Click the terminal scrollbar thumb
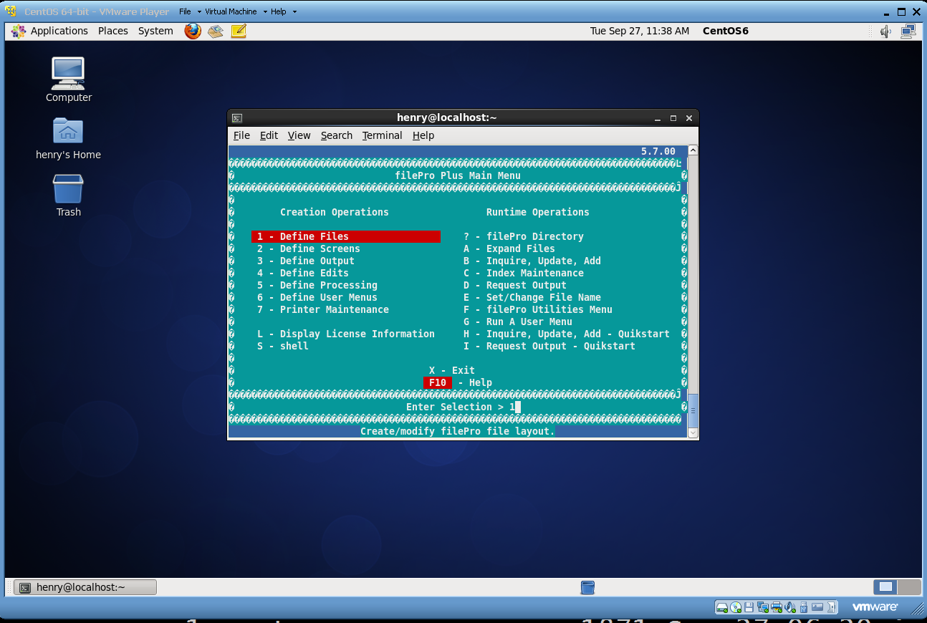Image resolution: width=927 pixels, height=623 pixels. tap(693, 410)
